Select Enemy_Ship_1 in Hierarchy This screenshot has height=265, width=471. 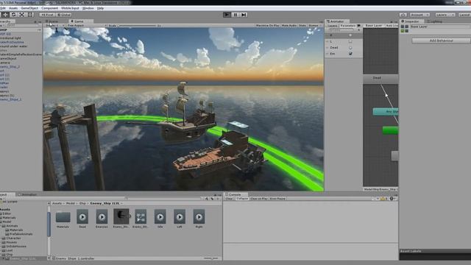[x=11, y=99]
